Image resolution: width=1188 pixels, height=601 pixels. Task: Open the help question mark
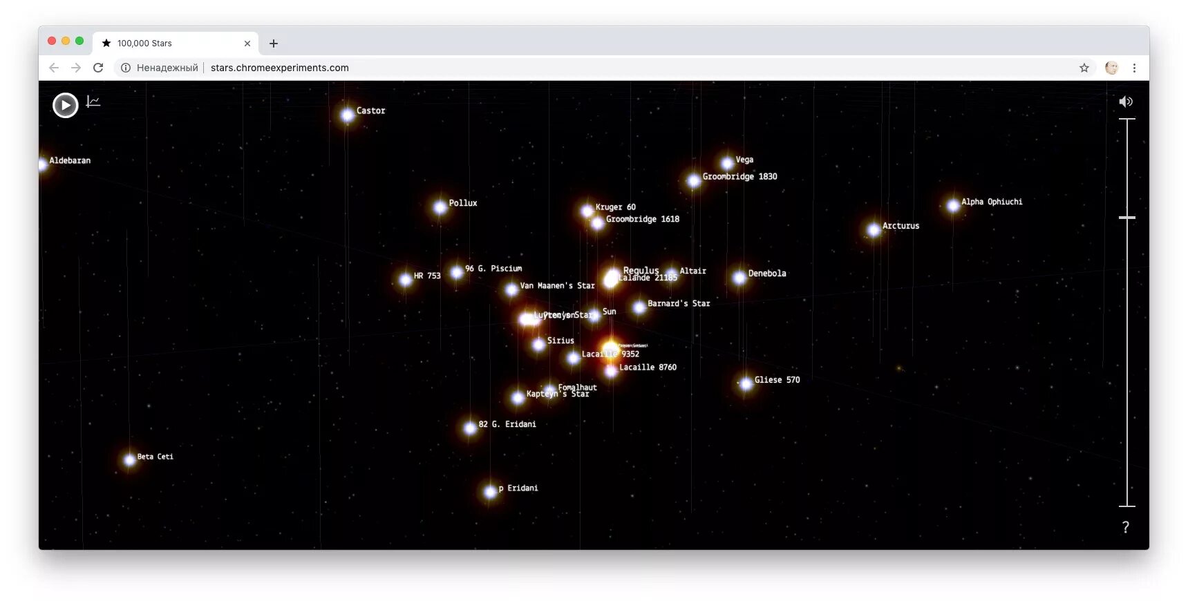(1126, 527)
